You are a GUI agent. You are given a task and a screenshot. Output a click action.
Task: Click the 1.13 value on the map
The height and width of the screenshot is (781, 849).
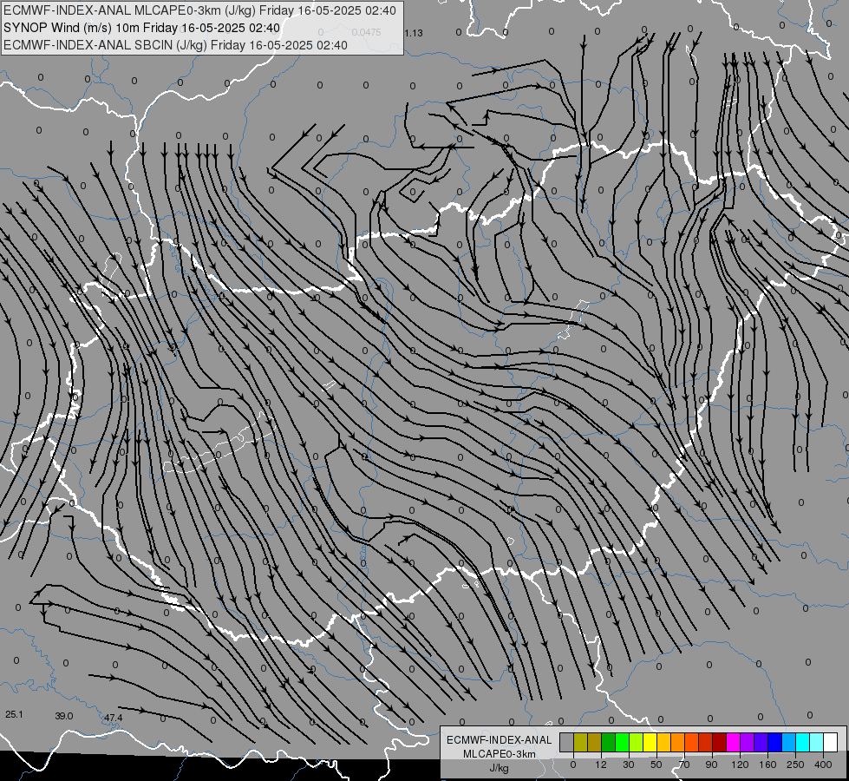point(413,33)
